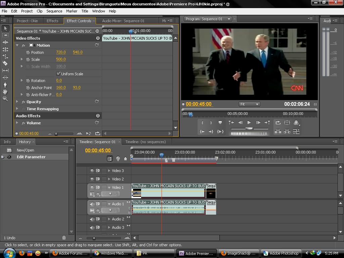
Task: Toggle Position animation stopwatch
Action: tap(28, 52)
